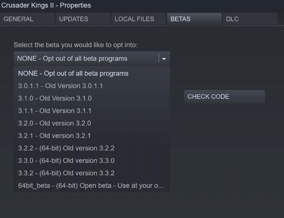Screen dimensions: 284x218
Task: Open the UPDATES tab
Action: click(83, 19)
